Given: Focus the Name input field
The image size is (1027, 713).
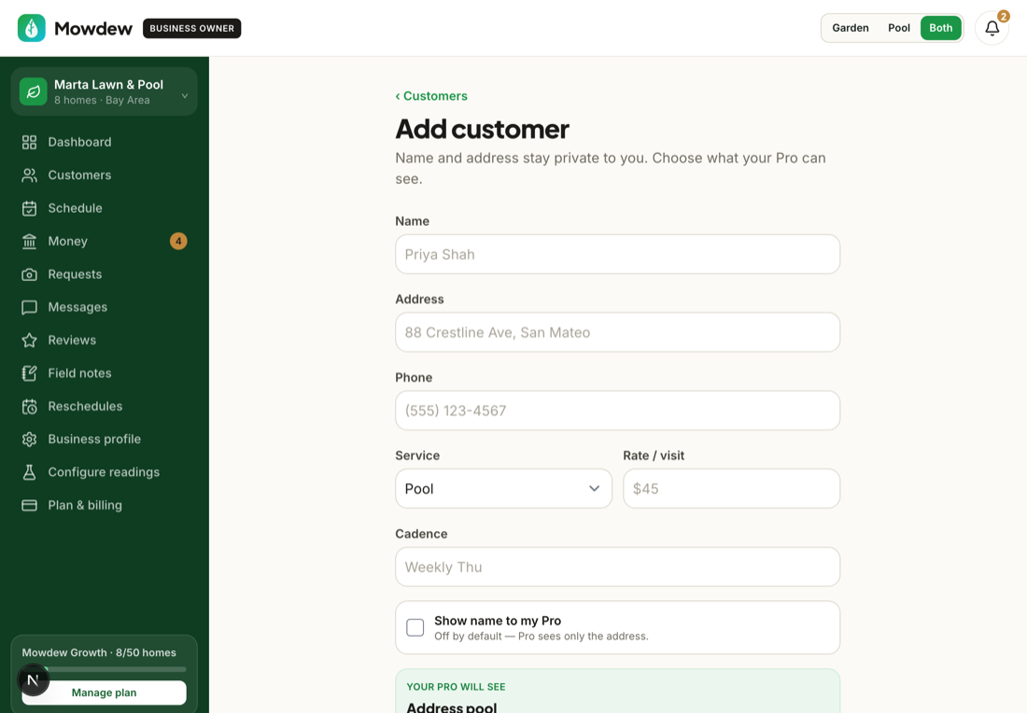Looking at the screenshot, I should (x=617, y=254).
